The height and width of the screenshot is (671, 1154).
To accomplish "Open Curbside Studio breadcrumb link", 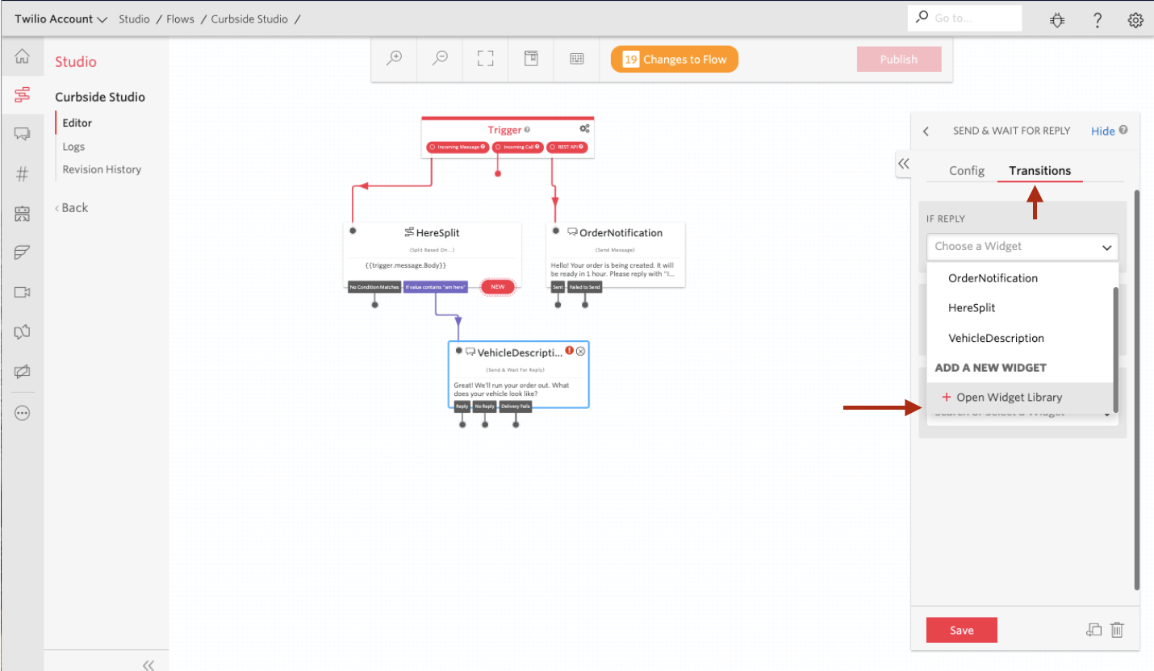I will pyautogui.click(x=249, y=19).
